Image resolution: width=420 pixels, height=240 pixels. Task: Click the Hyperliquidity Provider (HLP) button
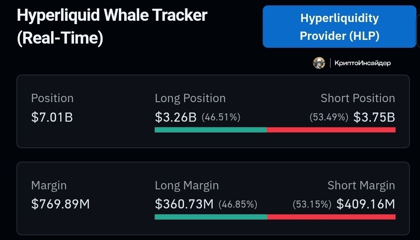coord(339,27)
